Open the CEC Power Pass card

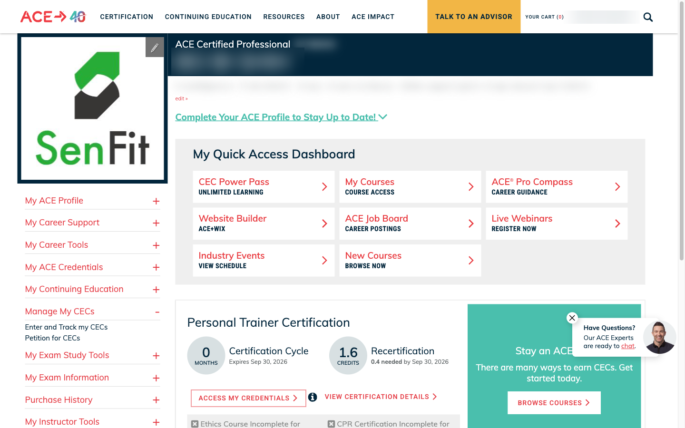pyautogui.click(x=264, y=187)
